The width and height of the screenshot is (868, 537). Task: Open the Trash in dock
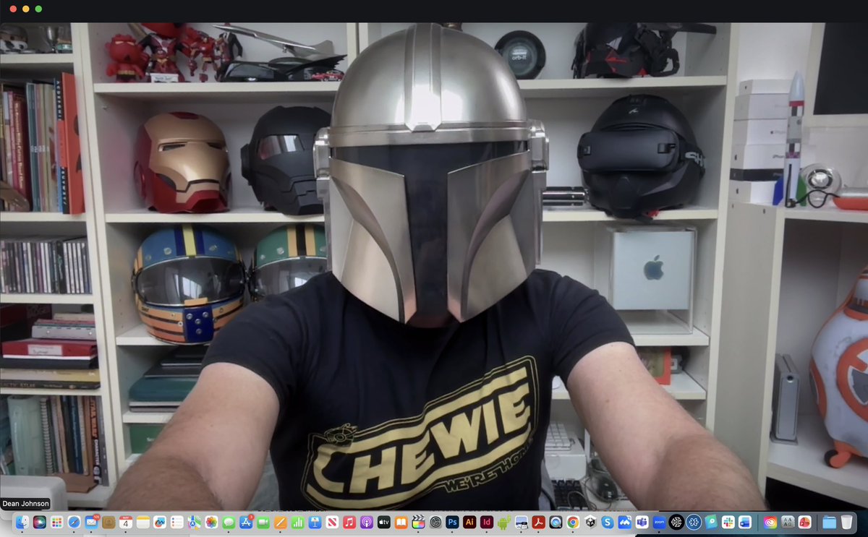click(846, 522)
